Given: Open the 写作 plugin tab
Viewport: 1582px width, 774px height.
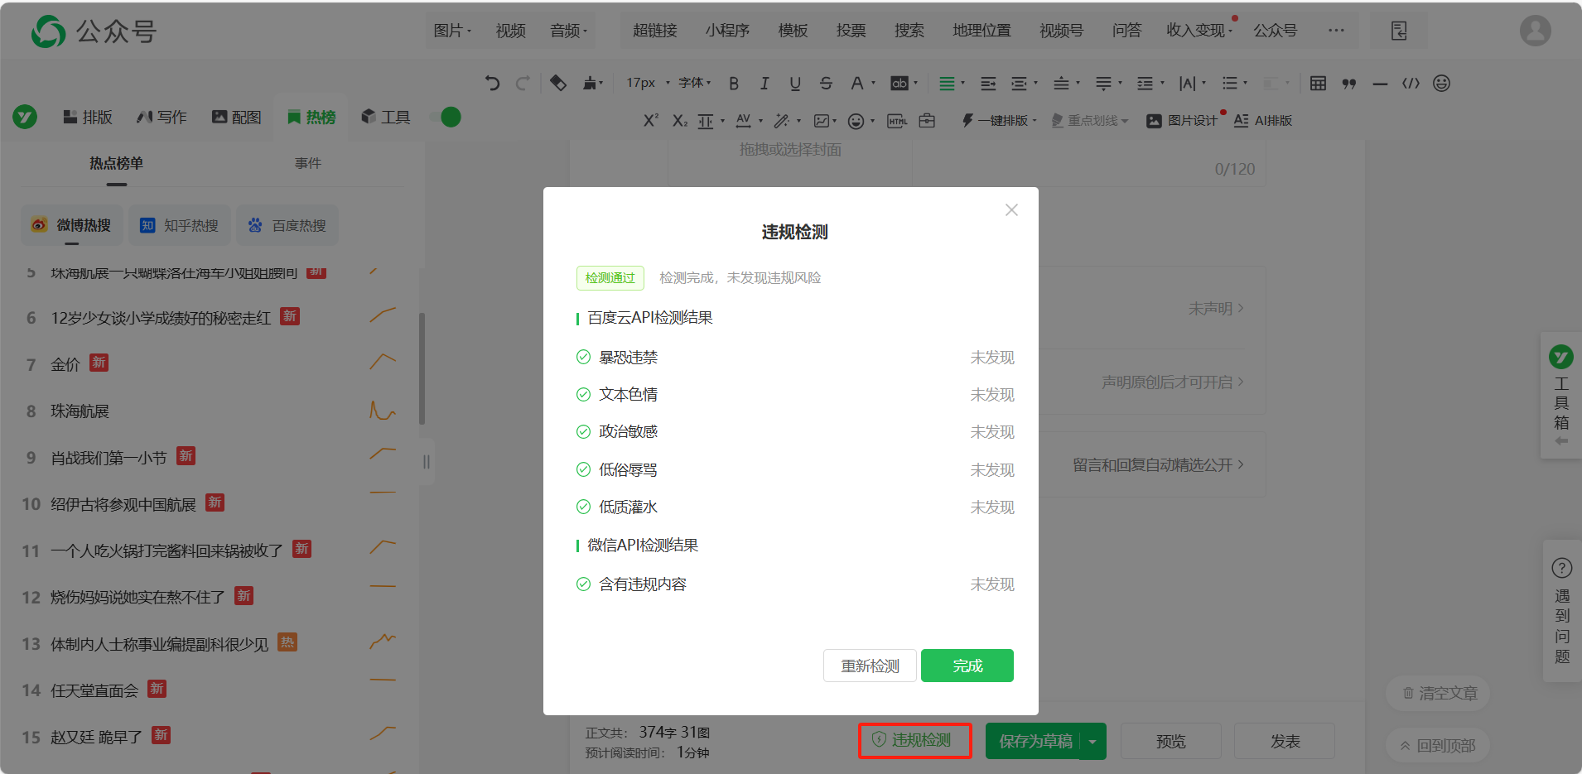Looking at the screenshot, I should pos(162,117).
